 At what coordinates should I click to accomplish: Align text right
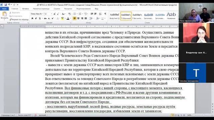coord(82,18)
